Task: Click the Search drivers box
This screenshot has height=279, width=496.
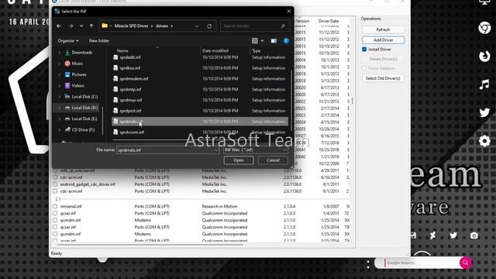Action: click(x=255, y=26)
